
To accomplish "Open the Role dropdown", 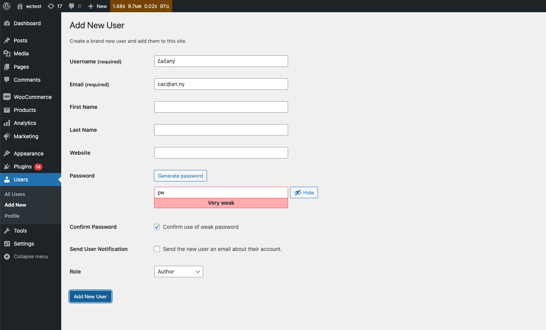I will pos(178,272).
